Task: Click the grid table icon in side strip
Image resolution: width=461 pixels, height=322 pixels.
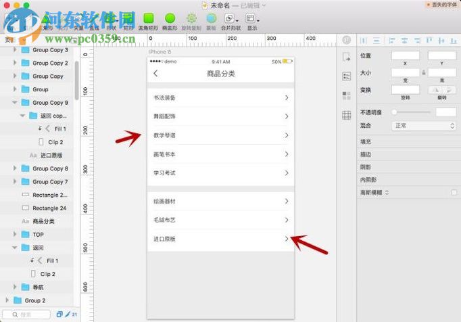Action: click(347, 115)
